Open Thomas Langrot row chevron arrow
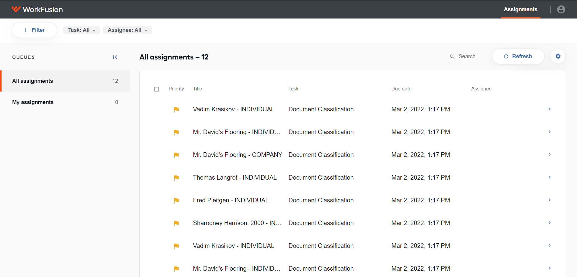Viewport: 577px width, 277px height. point(549,177)
